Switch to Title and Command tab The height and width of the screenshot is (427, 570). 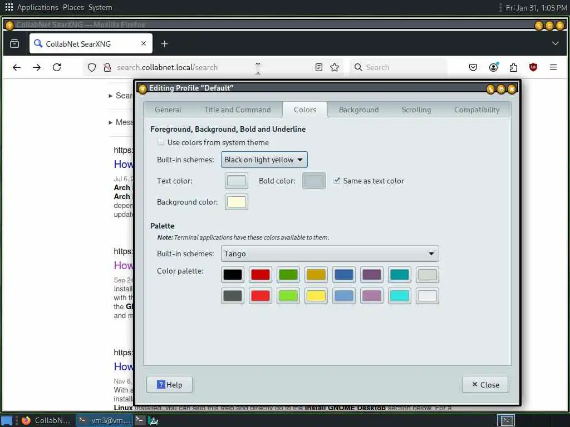tap(237, 110)
